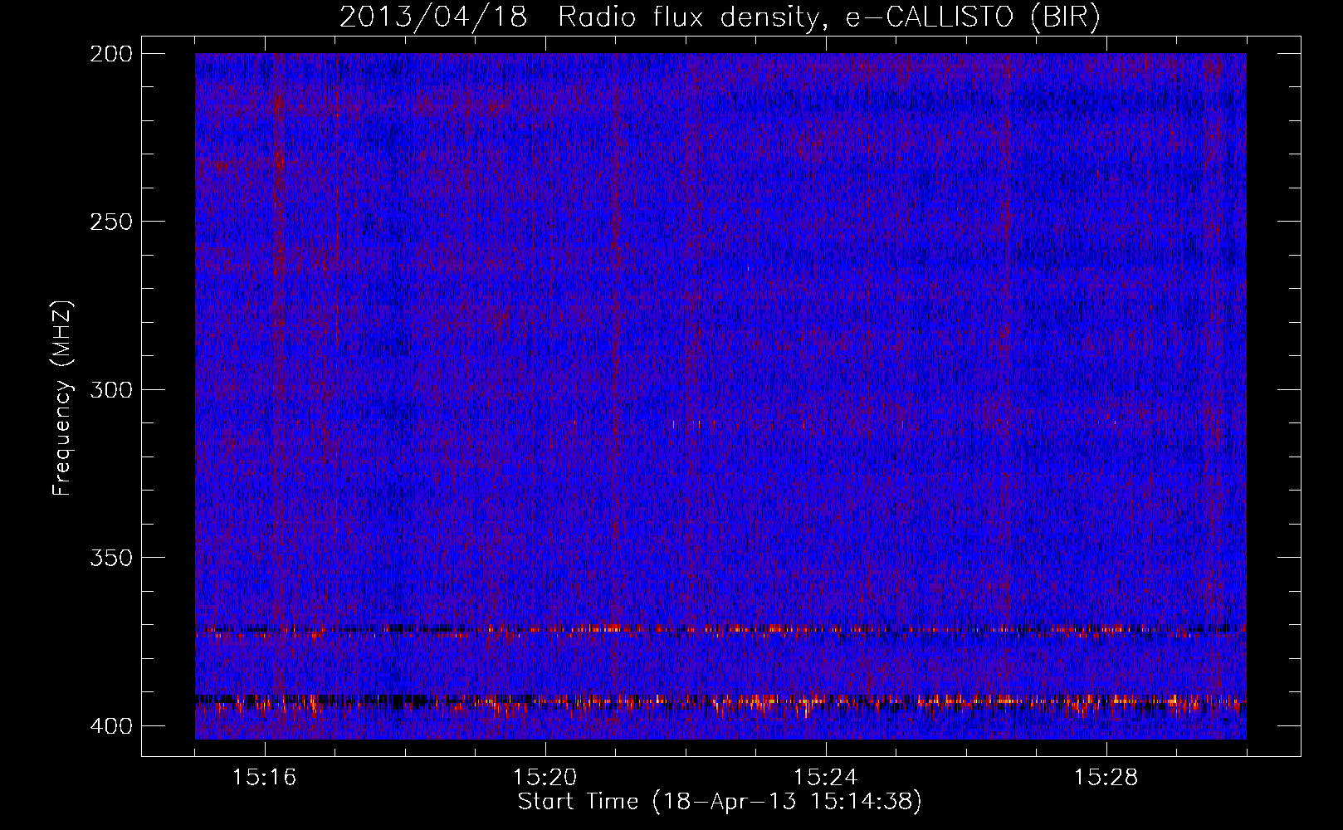Click the bright interference band near 395 MHz
The height and width of the screenshot is (830, 1343).
pos(720,705)
